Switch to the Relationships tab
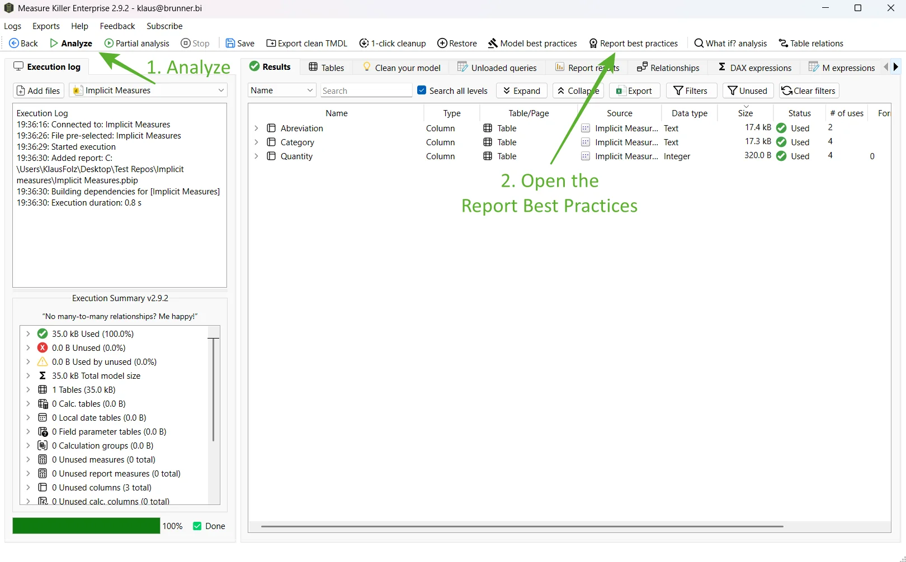Screen dimensions: 906x562 click(668, 68)
